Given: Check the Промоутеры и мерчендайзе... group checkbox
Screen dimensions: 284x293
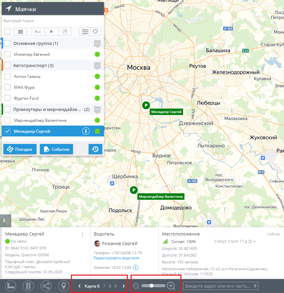Looking at the screenshot, I should (x=8, y=109).
